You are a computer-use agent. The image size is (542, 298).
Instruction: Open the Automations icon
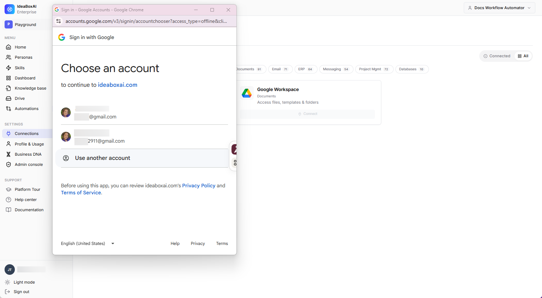[x=8, y=109]
